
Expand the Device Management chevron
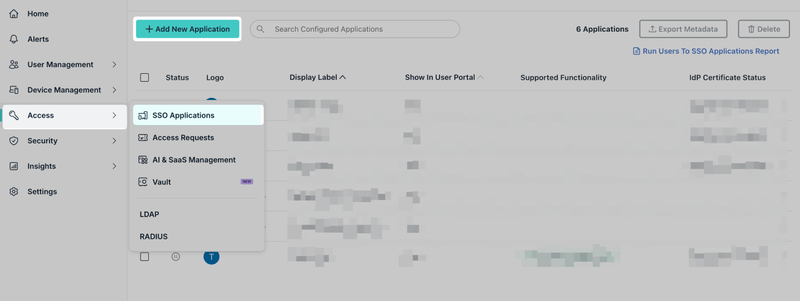[114, 90]
